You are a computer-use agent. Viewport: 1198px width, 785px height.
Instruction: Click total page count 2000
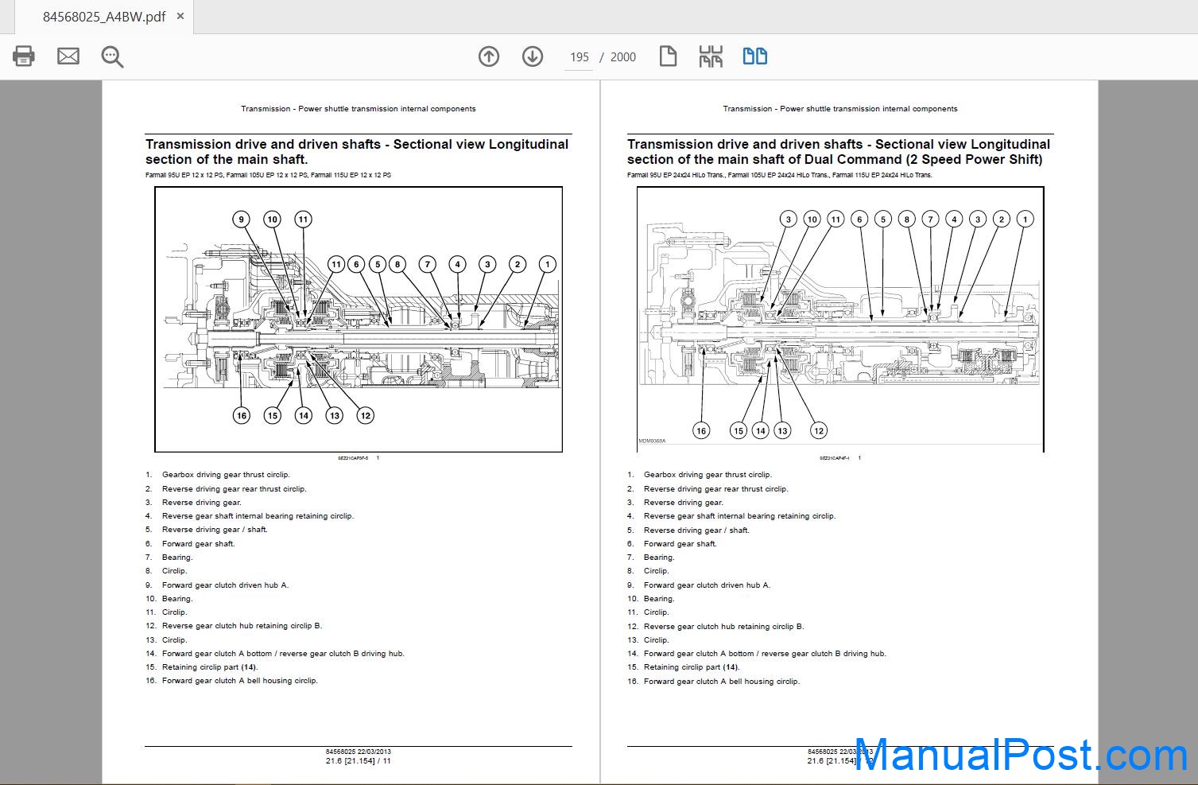(x=623, y=57)
